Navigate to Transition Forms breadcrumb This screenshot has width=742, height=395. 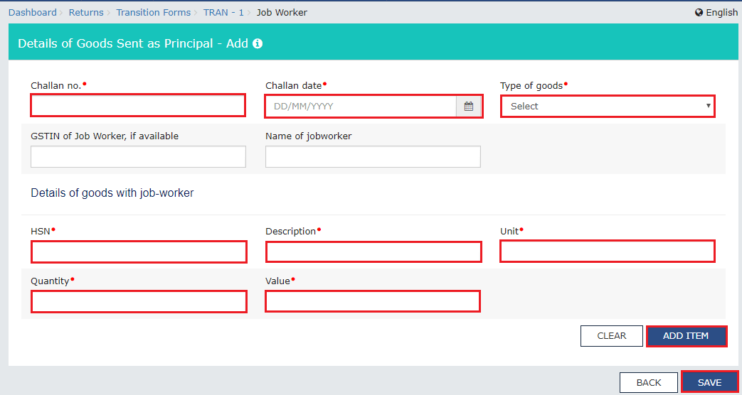pyautogui.click(x=154, y=13)
